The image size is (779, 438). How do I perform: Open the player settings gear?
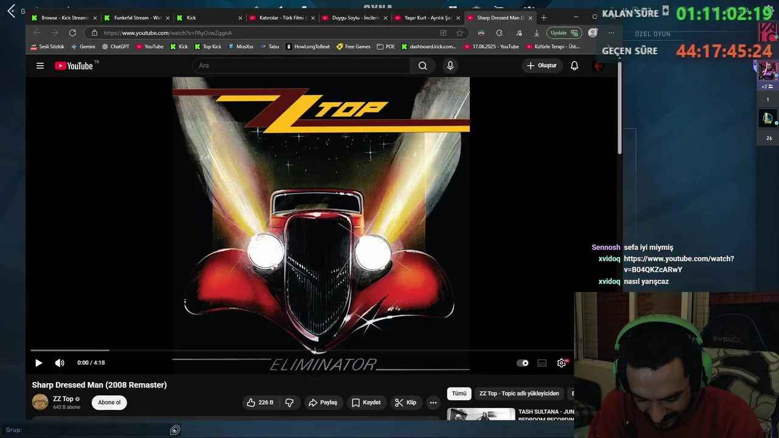pos(562,363)
